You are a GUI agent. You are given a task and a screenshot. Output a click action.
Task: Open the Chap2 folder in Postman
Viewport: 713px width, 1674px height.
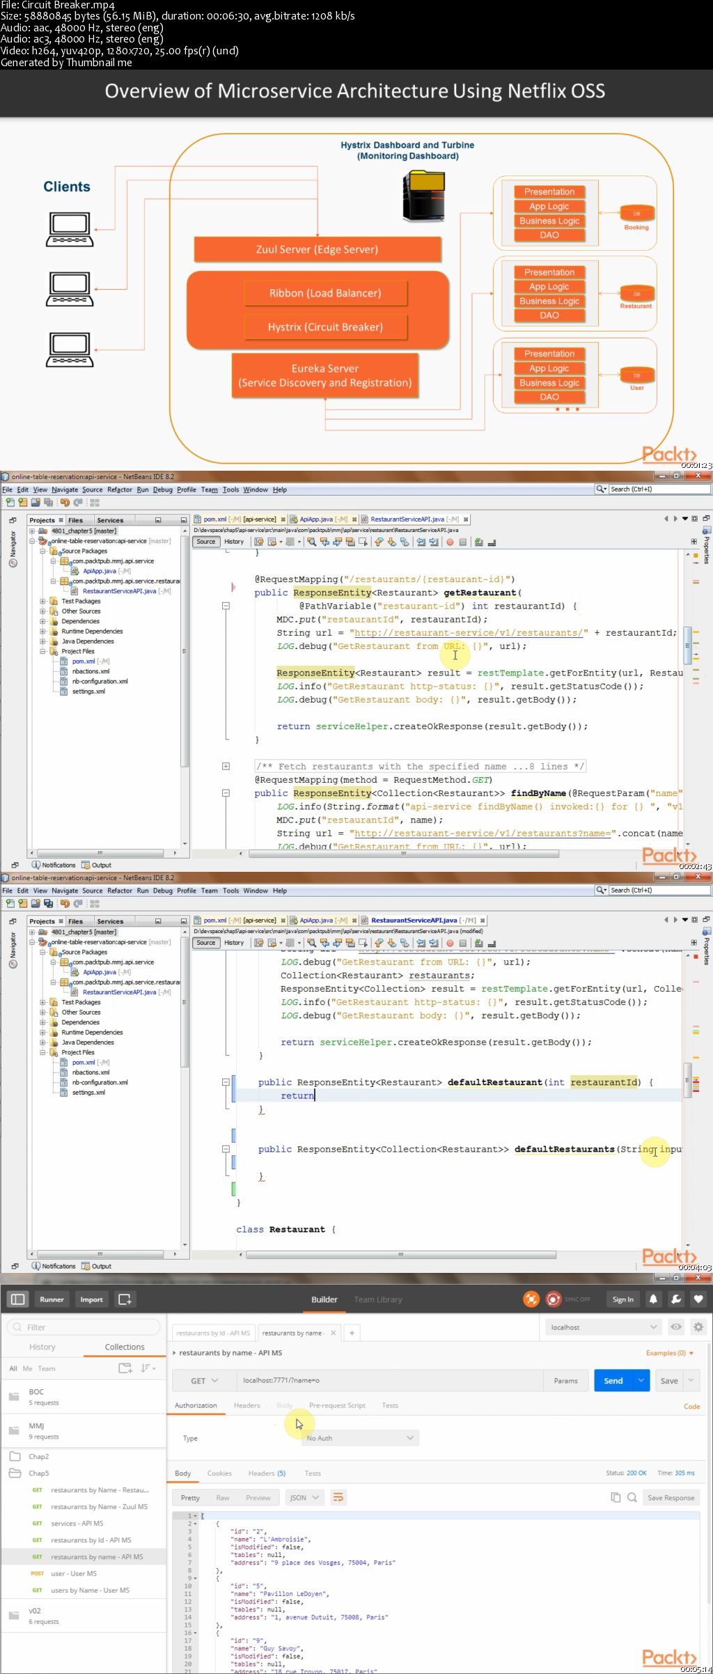tap(84, 1457)
